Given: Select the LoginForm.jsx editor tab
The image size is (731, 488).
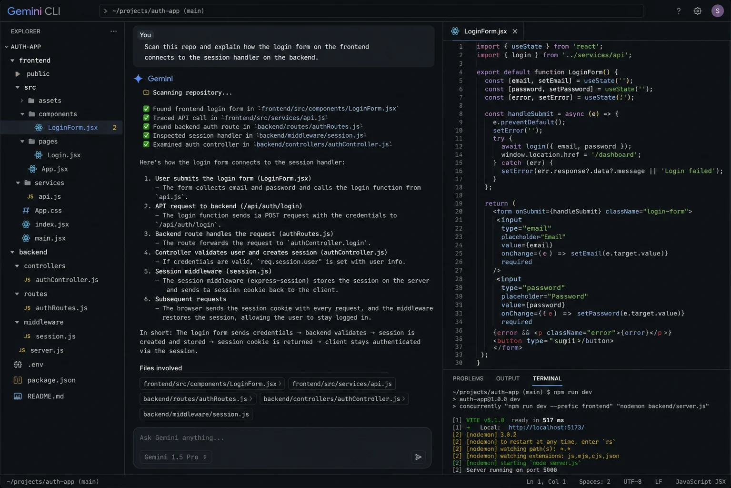Looking at the screenshot, I should point(483,31).
